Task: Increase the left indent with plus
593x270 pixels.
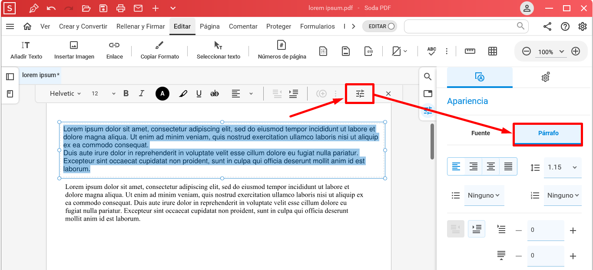Action: click(573, 231)
